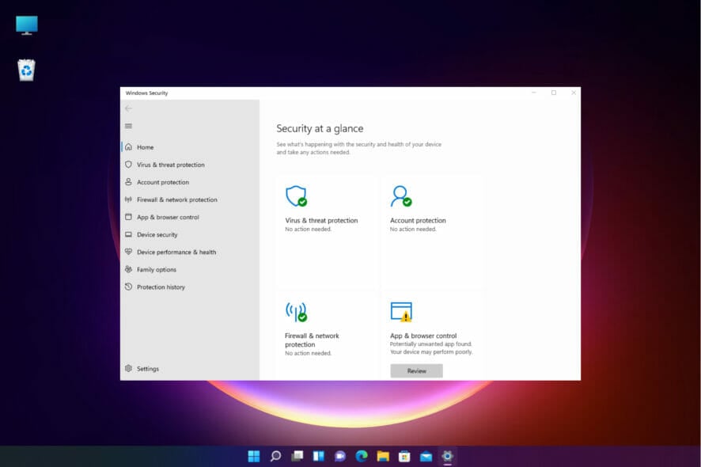Screen dimensions: 701x467
Task: Toggle the hamburger navigation menu
Action: pyautogui.click(x=128, y=126)
